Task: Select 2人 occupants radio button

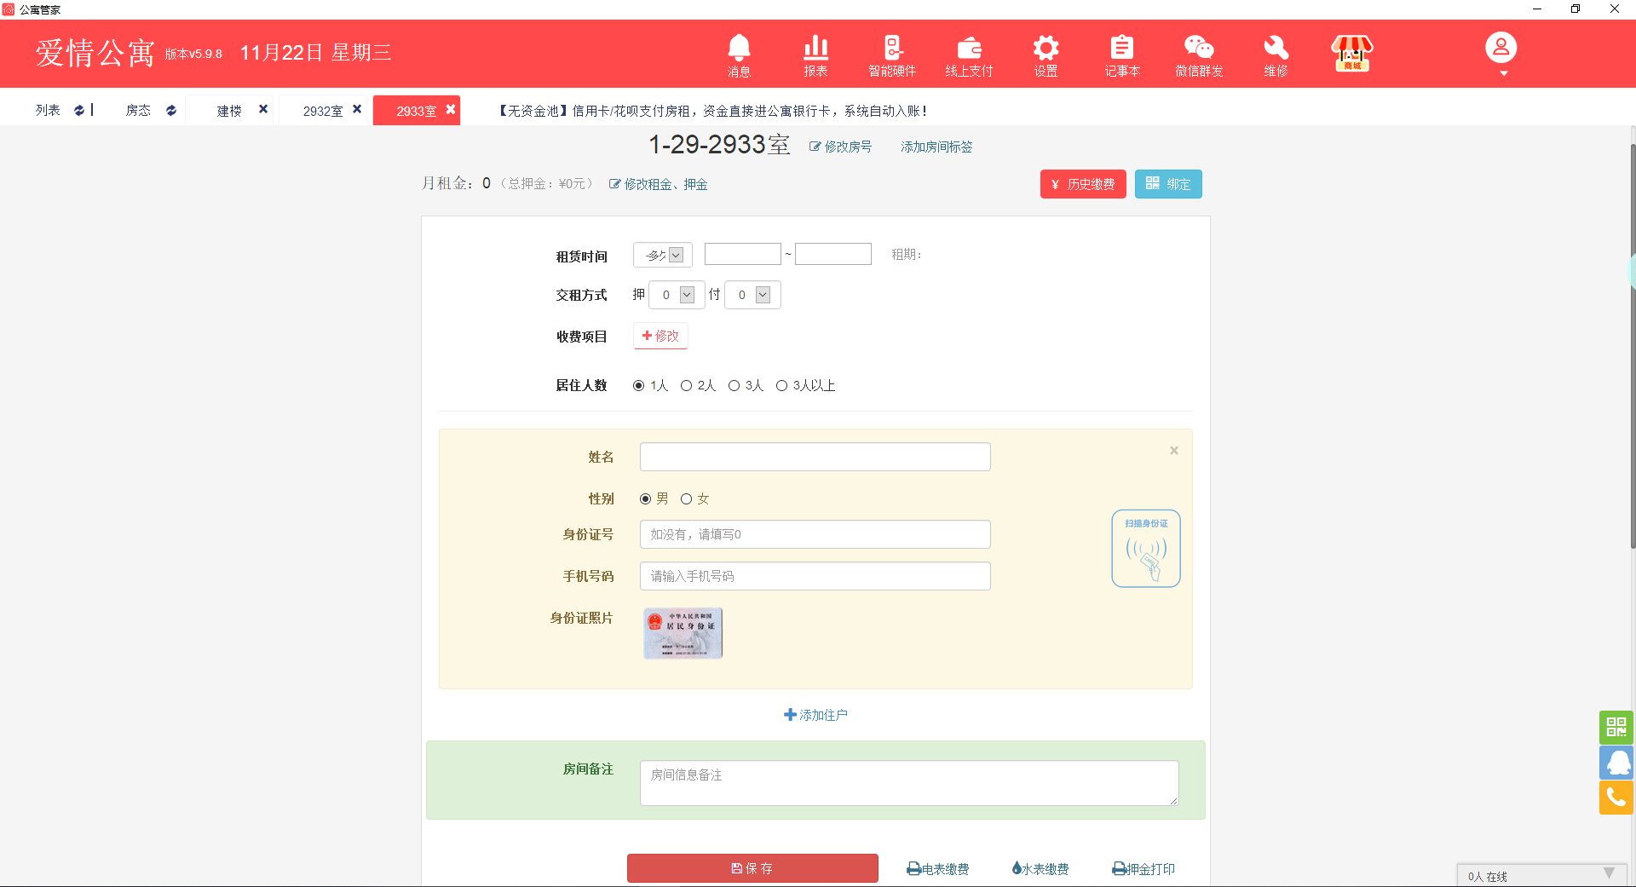Action: (686, 386)
